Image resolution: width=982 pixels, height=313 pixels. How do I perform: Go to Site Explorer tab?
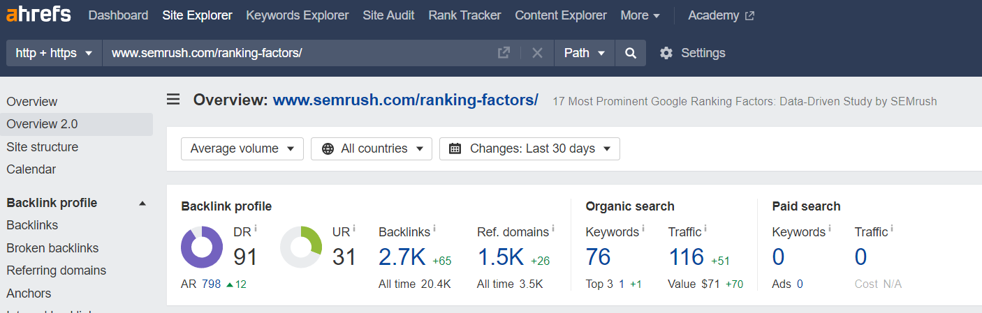click(x=197, y=15)
